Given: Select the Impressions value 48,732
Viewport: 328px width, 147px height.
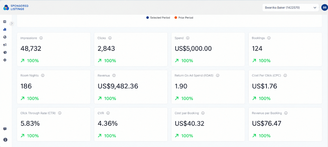Looking at the screenshot, I should 31,49.
